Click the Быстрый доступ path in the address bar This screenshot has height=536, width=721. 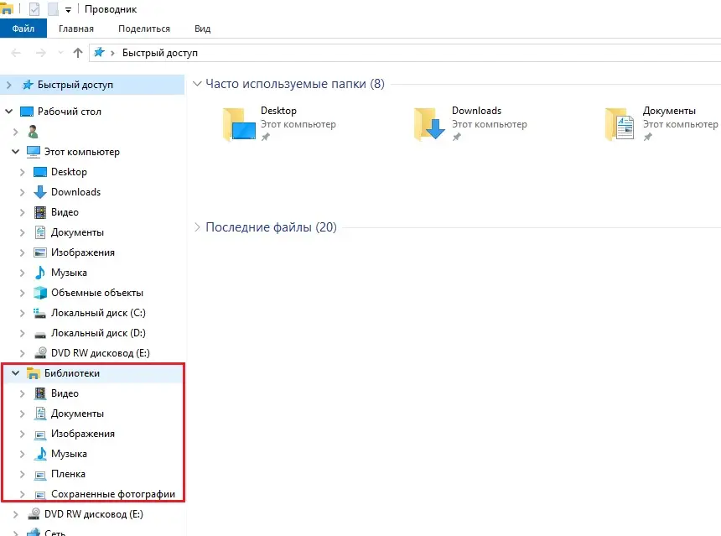tap(159, 53)
